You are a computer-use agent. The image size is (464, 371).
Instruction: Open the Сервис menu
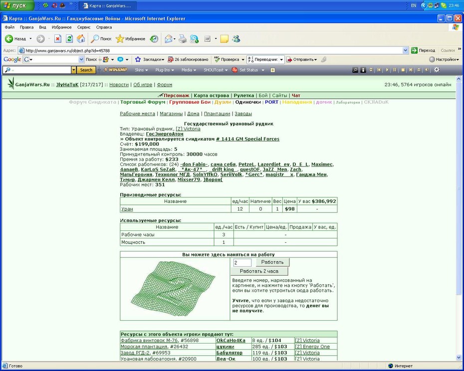pyautogui.click(x=84, y=27)
